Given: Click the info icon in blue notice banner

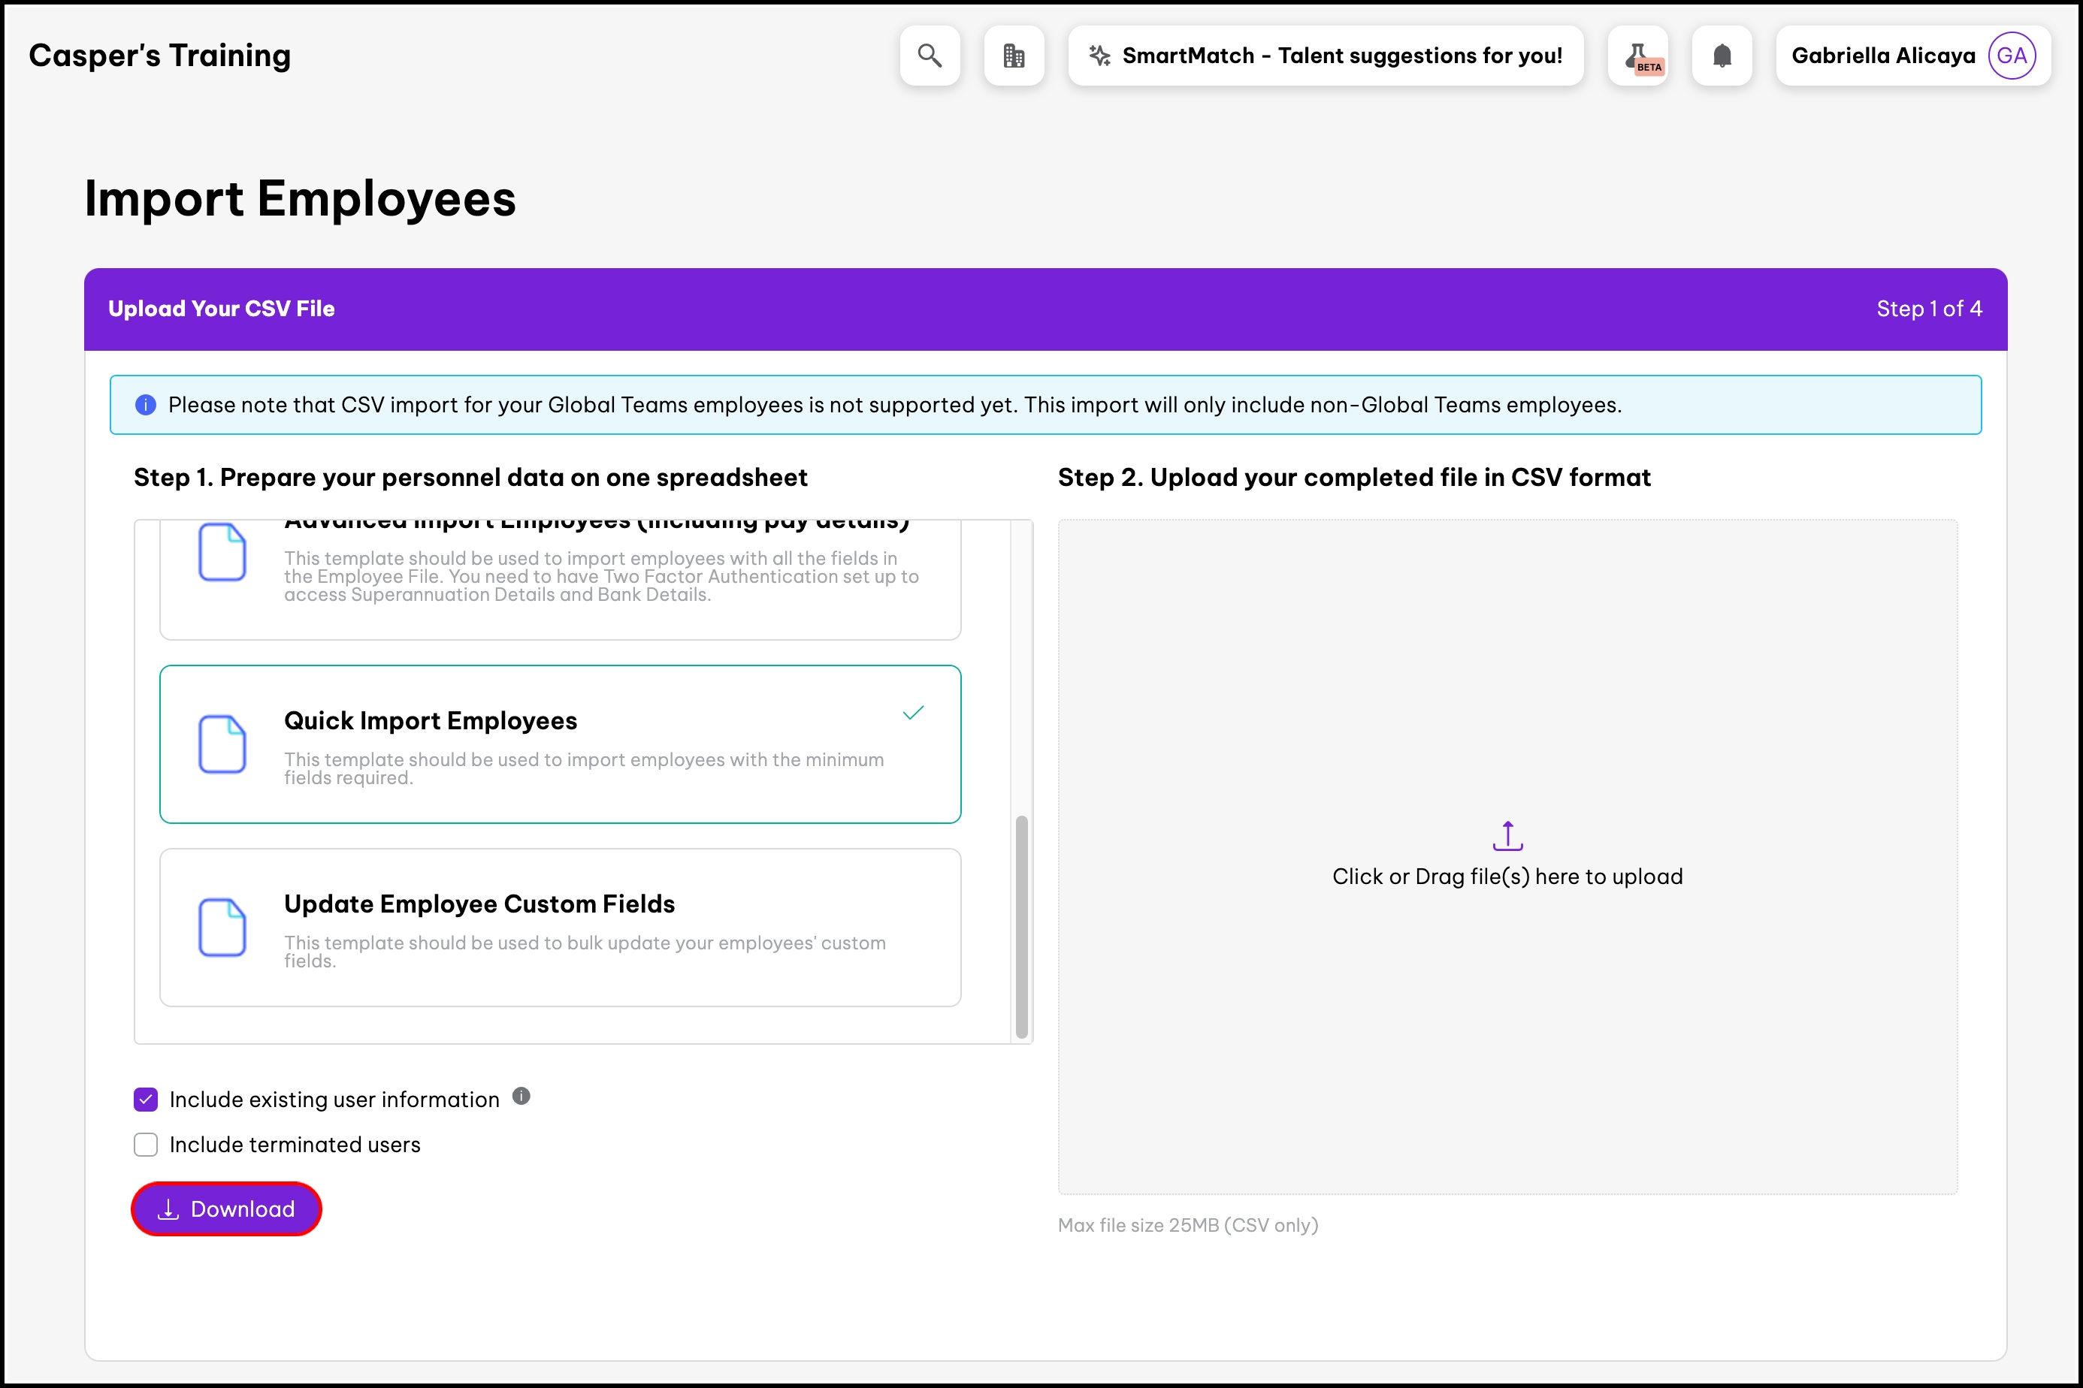Looking at the screenshot, I should (145, 405).
